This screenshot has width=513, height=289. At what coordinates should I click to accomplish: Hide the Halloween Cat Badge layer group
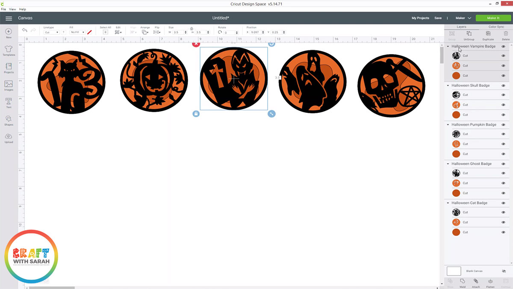pyautogui.click(x=503, y=203)
